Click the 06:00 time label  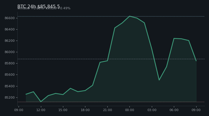pos(174,110)
